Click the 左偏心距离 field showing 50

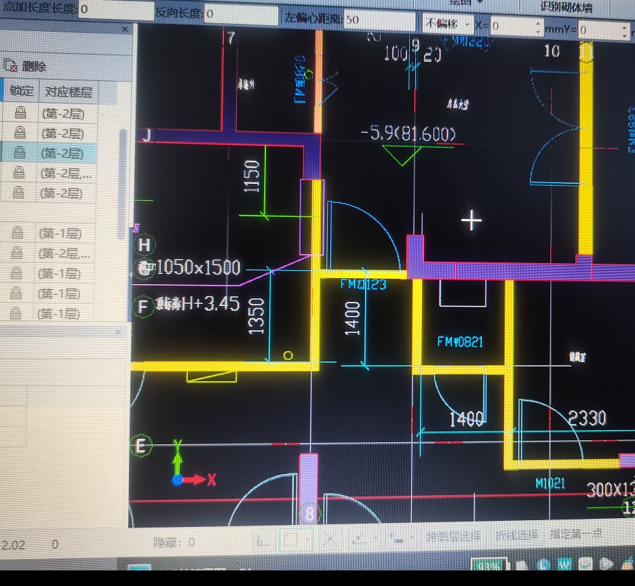coord(379,20)
